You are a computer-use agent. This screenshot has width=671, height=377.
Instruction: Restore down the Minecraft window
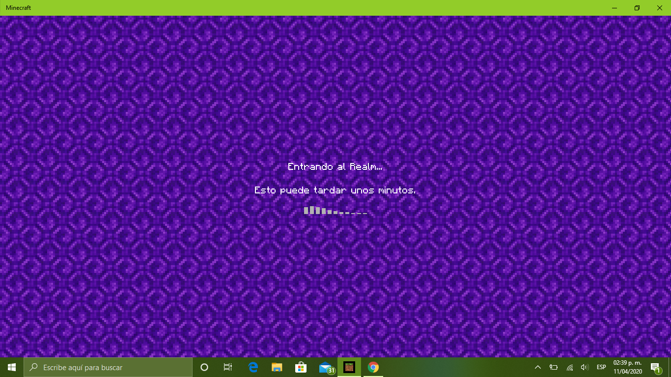[x=637, y=8]
